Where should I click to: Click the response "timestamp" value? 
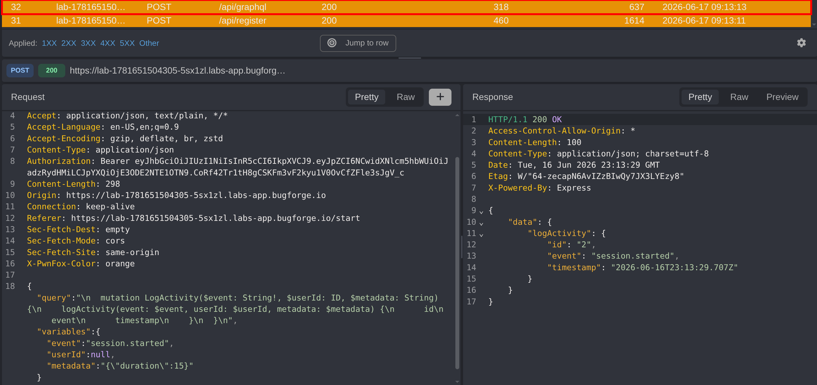pyautogui.click(x=674, y=268)
